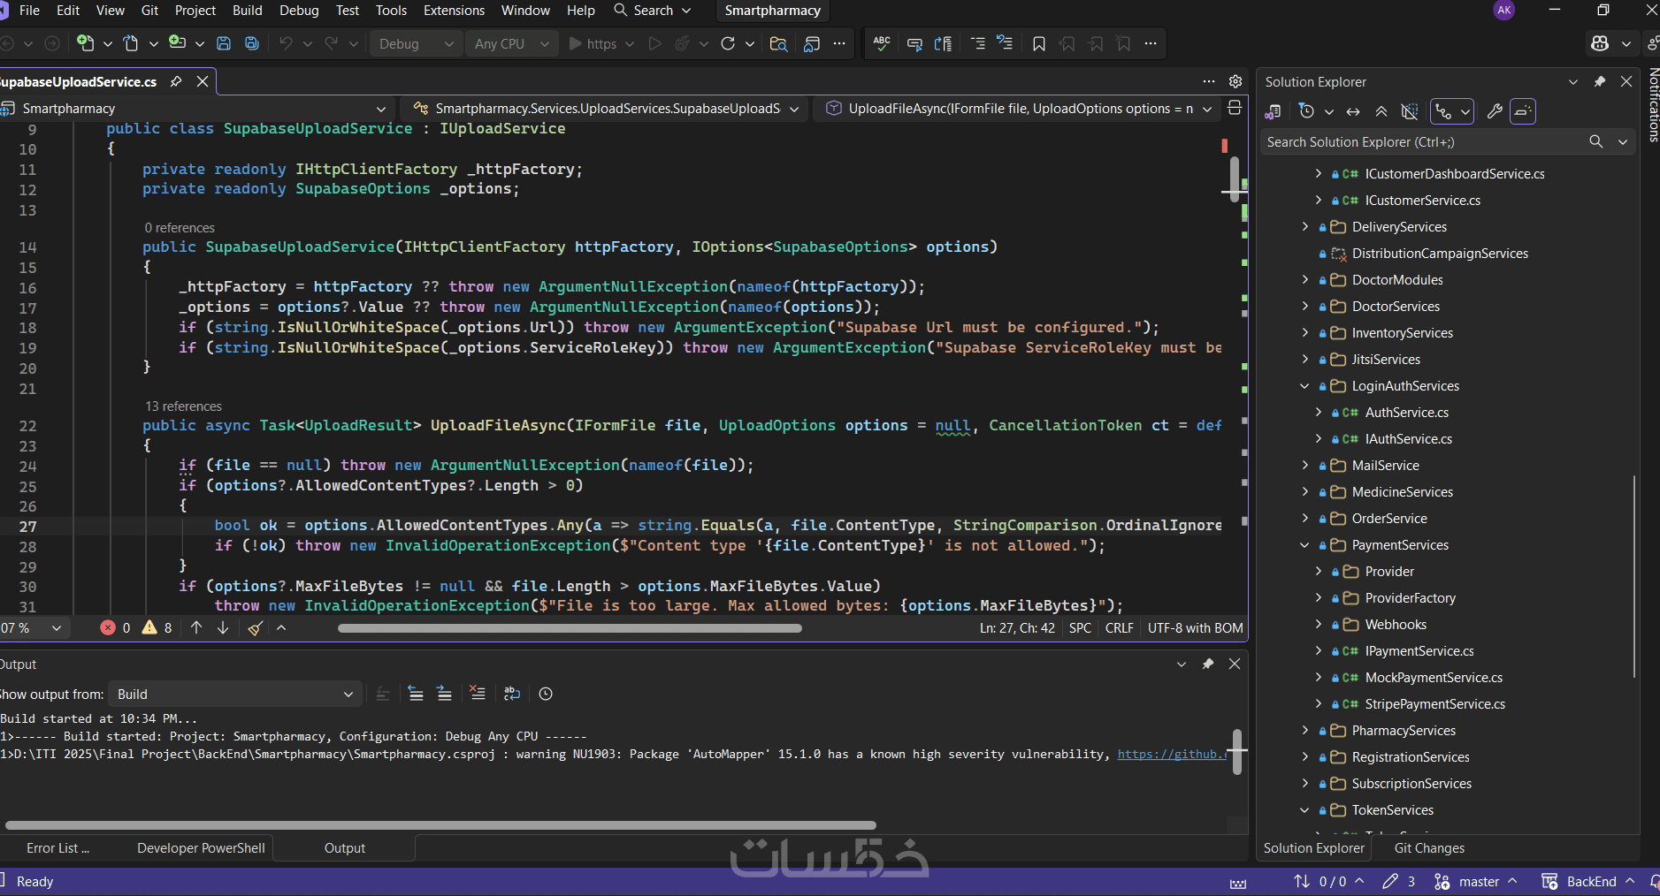Click Sync with Active Document arrows icon
This screenshot has height=896, width=1660.
(1353, 111)
